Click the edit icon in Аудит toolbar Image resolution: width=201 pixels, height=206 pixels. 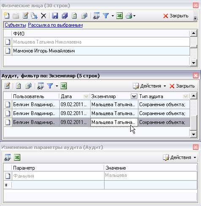point(7,86)
